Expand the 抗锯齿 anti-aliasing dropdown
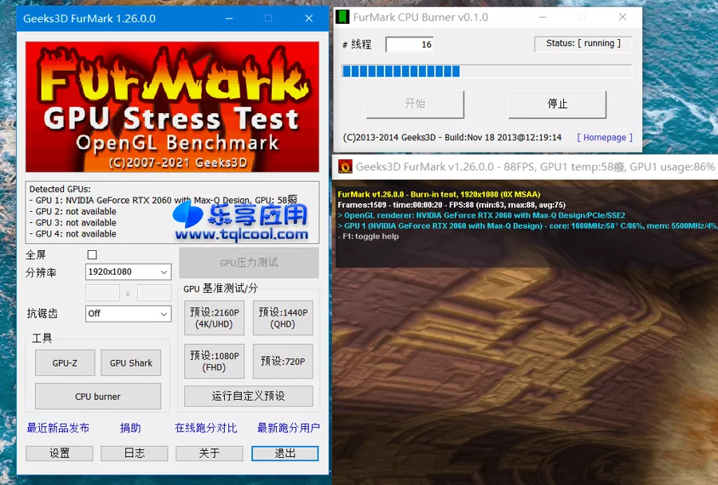Image resolution: width=718 pixels, height=485 pixels. click(128, 314)
